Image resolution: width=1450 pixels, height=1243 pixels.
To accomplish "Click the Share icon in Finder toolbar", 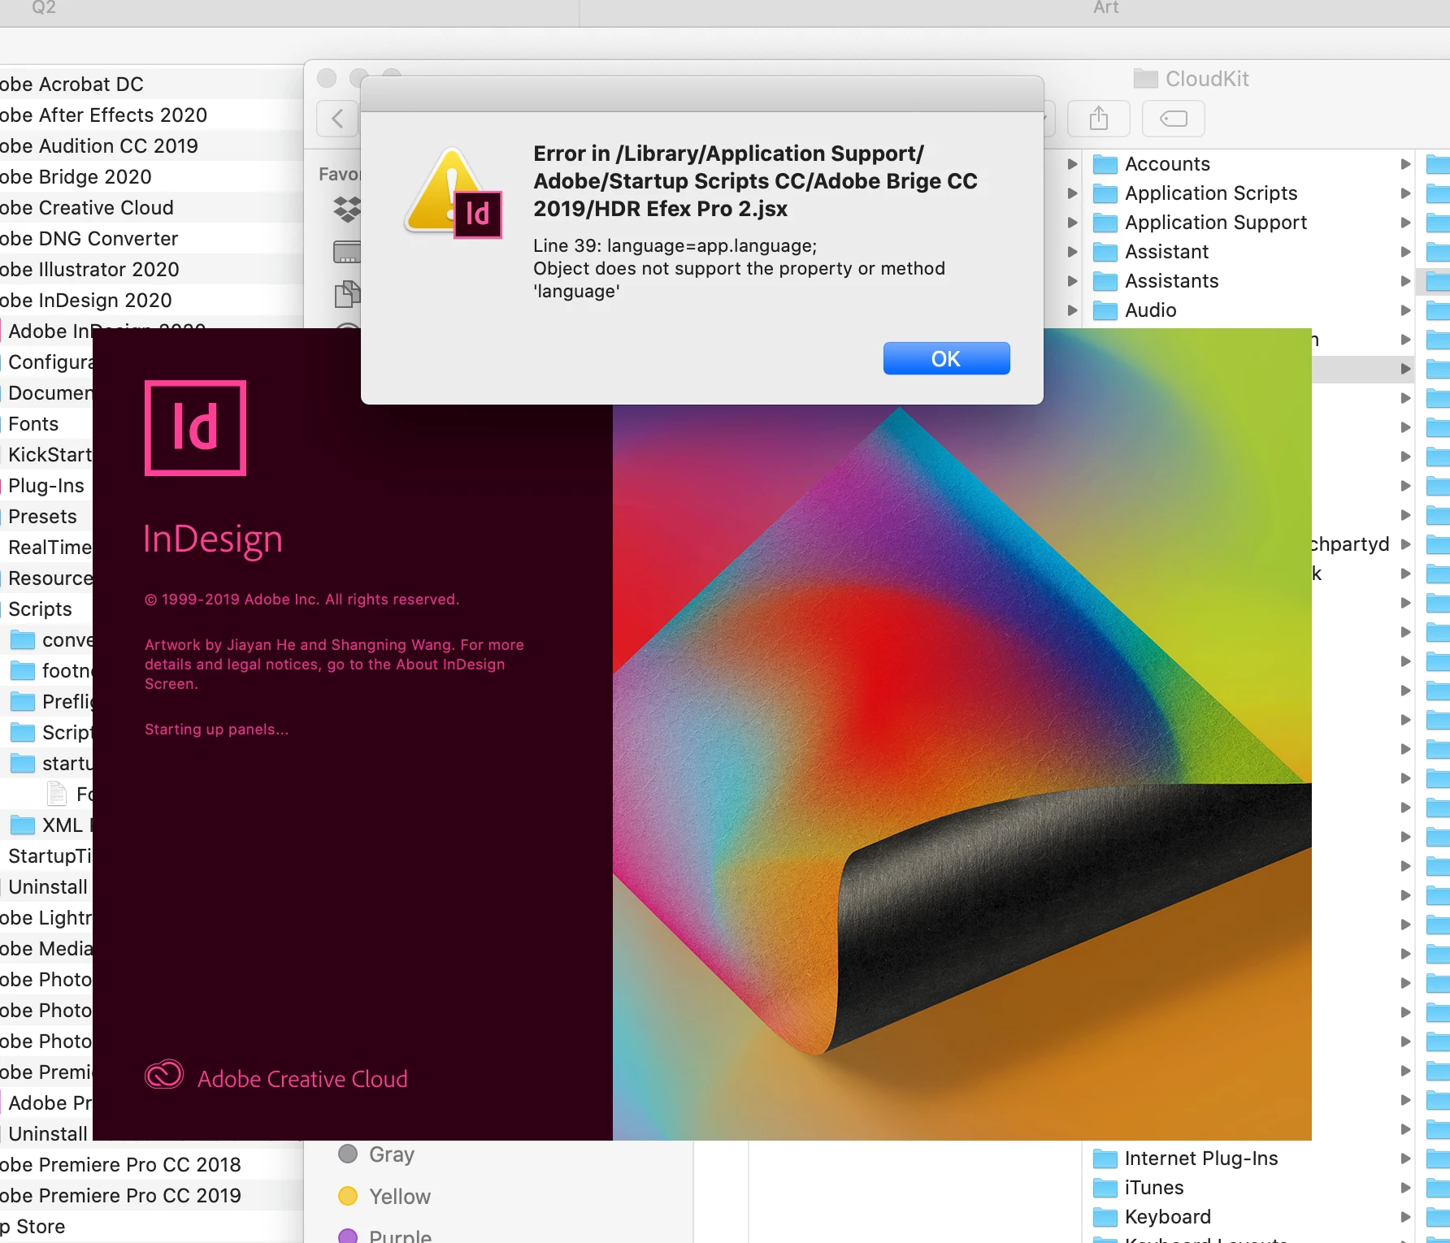I will [1099, 119].
